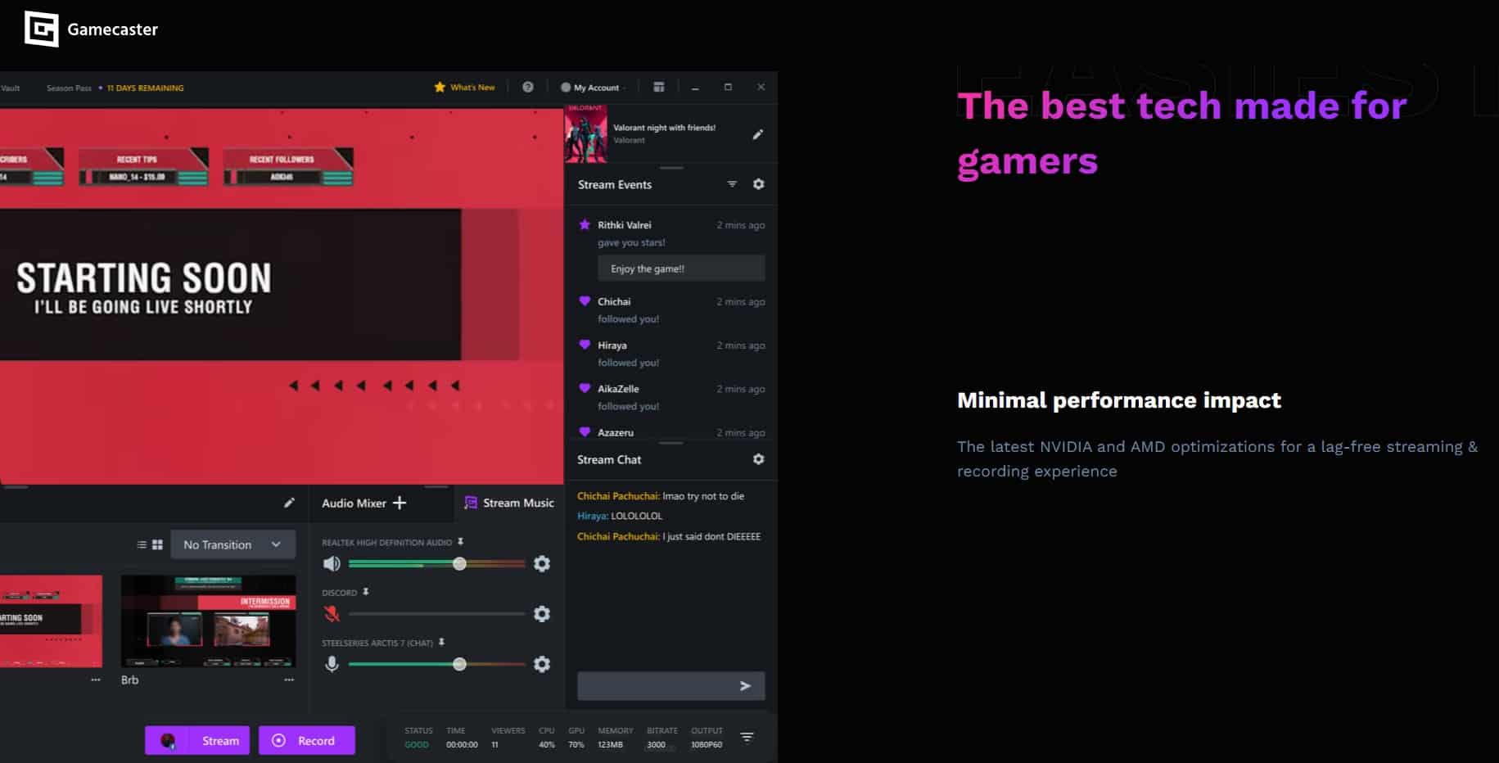This screenshot has width=1499, height=763.
Task: Select the Starting Soon scene thumbnail
Action: tap(51, 621)
